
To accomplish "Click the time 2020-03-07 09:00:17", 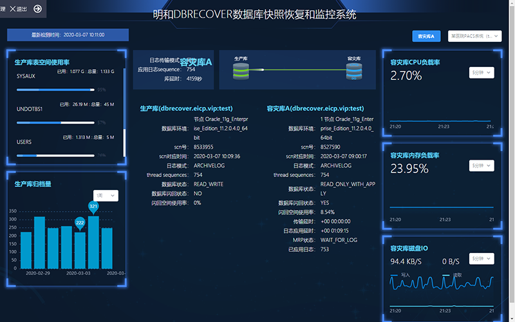I will [344, 156].
